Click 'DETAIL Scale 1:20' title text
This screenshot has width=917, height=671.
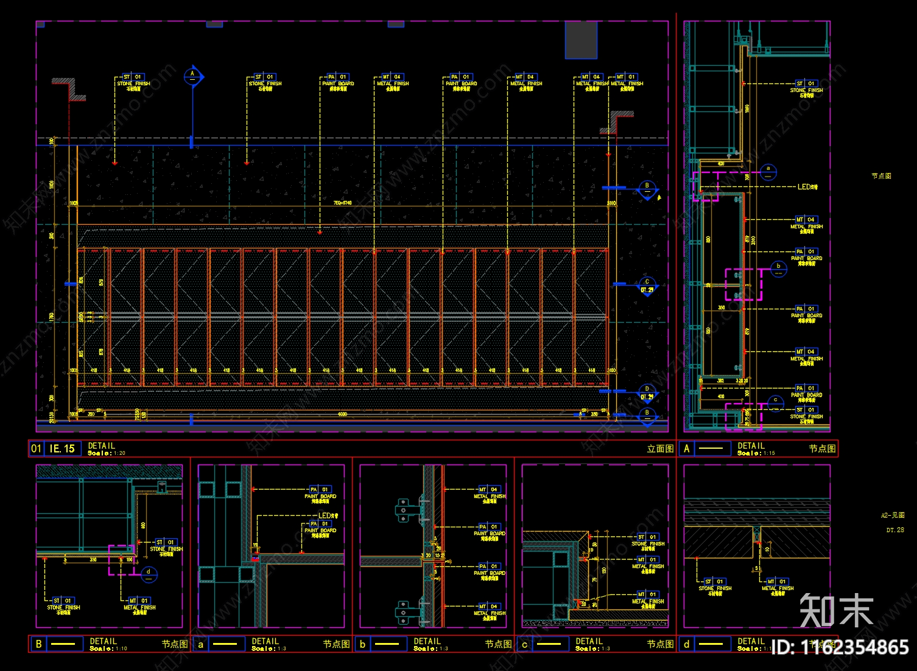click(x=107, y=449)
